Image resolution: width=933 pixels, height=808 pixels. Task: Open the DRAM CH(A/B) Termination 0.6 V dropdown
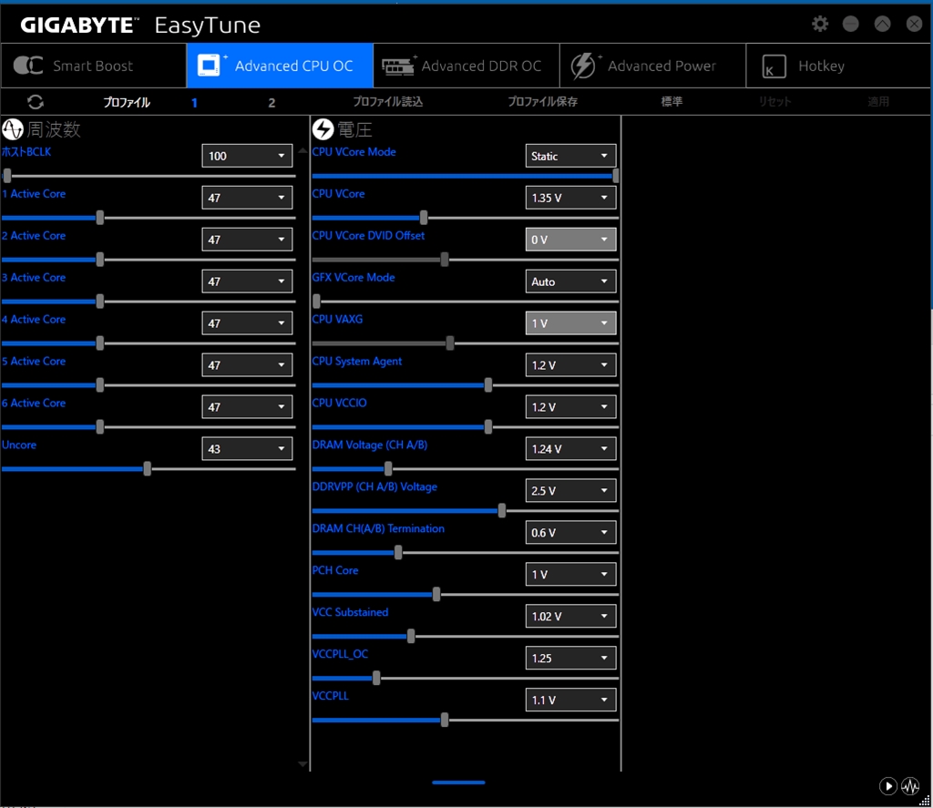tap(570, 533)
